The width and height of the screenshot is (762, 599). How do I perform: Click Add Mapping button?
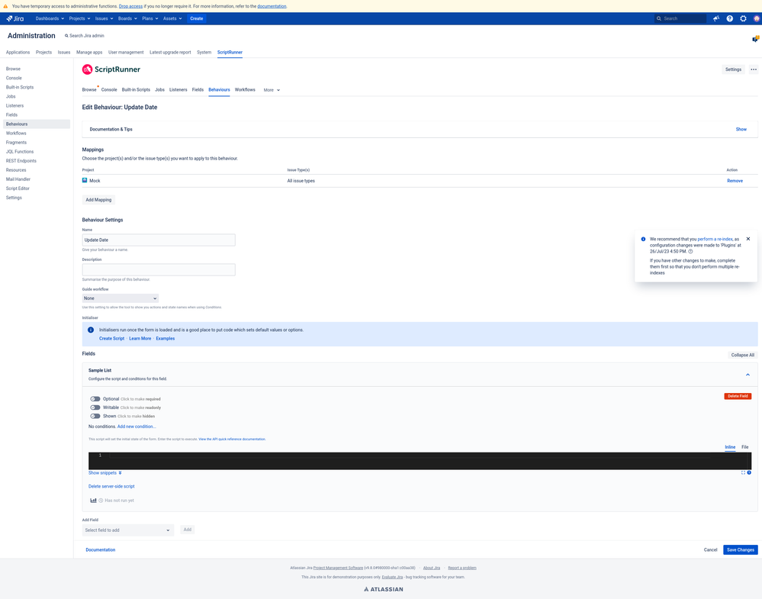(x=98, y=200)
